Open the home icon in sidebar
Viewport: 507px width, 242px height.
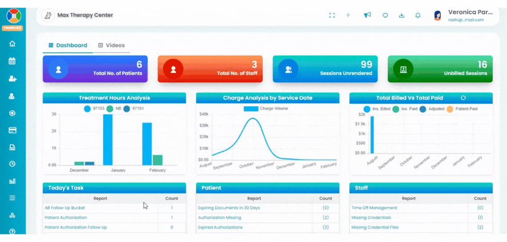tap(12, 44)
